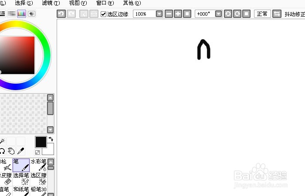
Task: Click the Undo arrow button
Action: tap(61, 14)
